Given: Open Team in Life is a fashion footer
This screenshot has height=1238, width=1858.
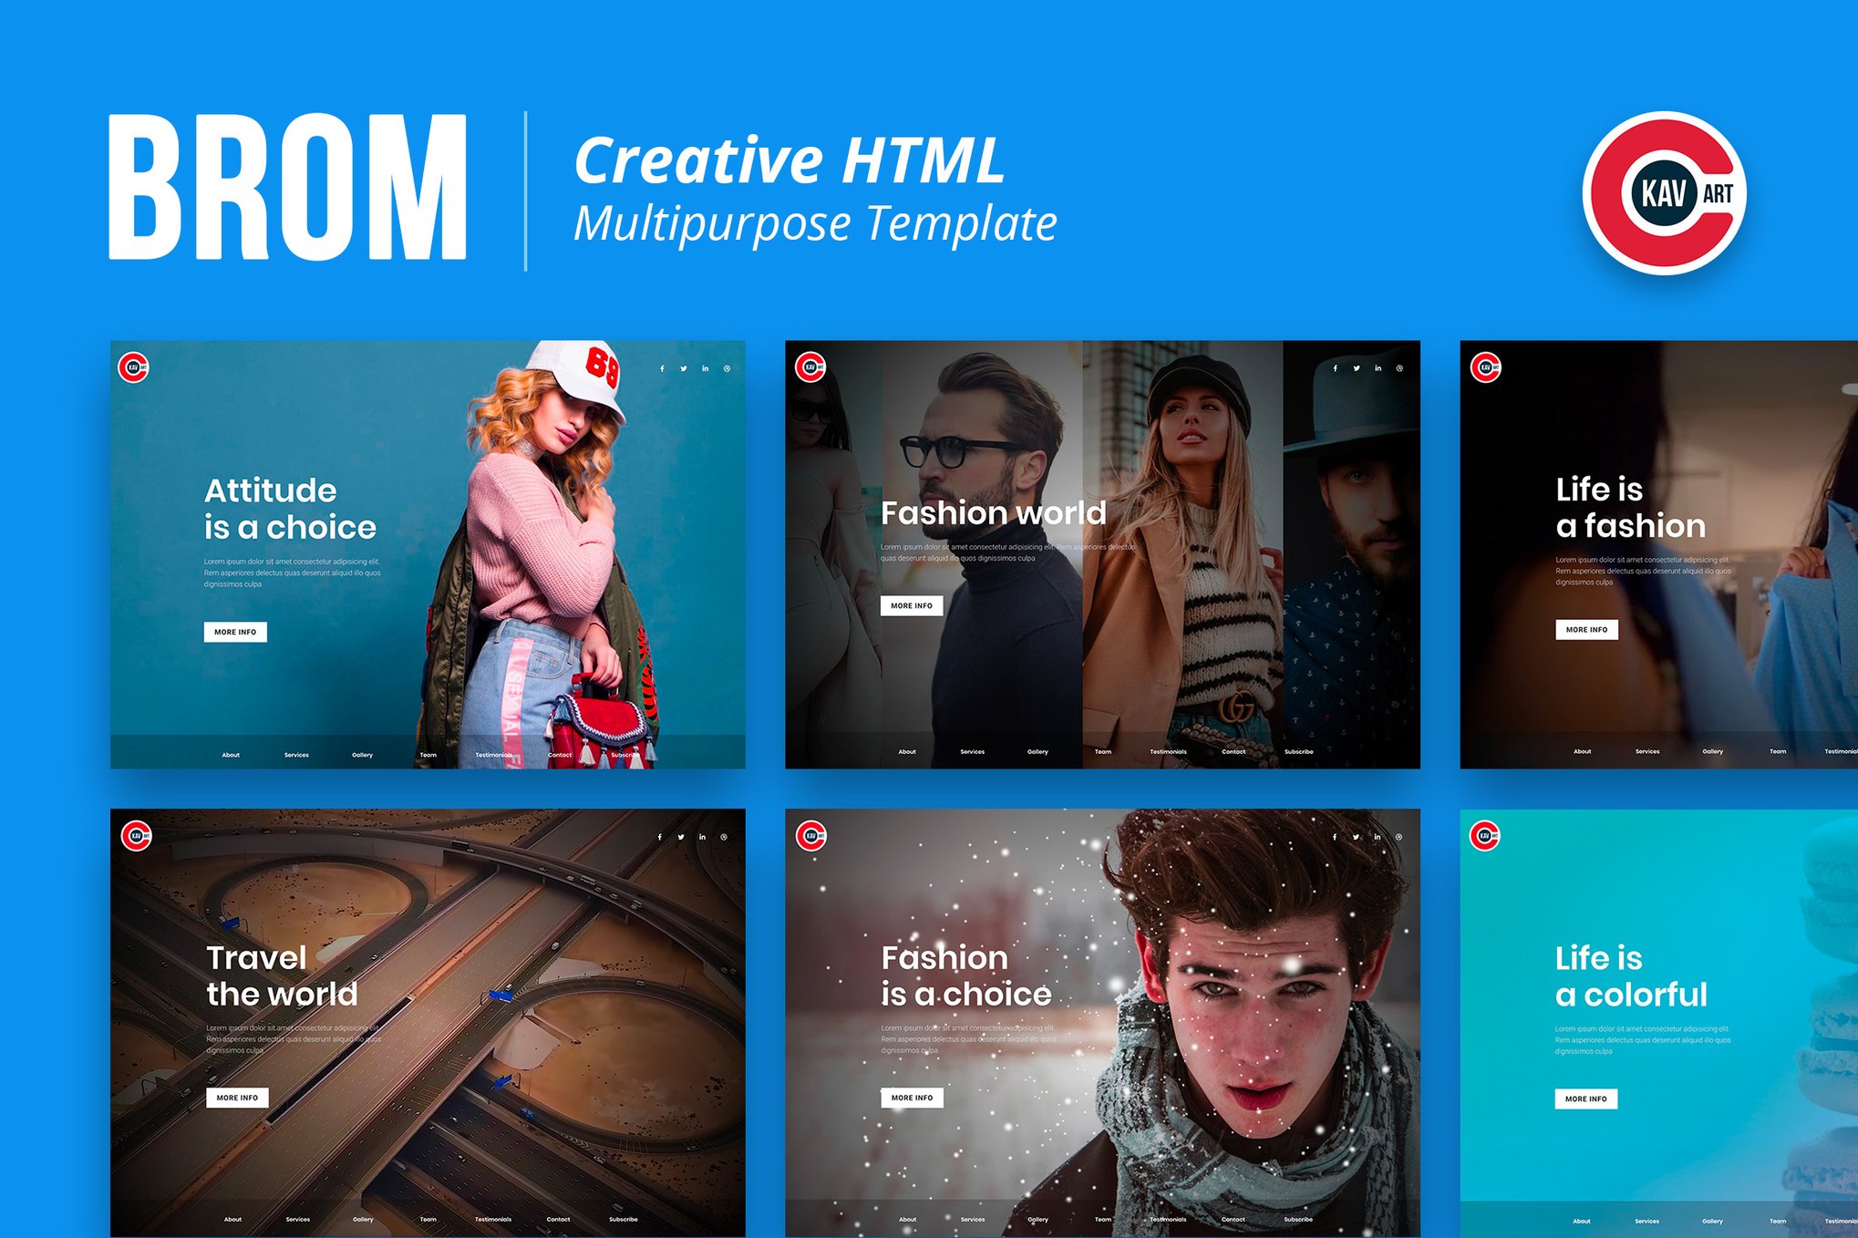Looking at the screenshot, I should (1778, 752).
